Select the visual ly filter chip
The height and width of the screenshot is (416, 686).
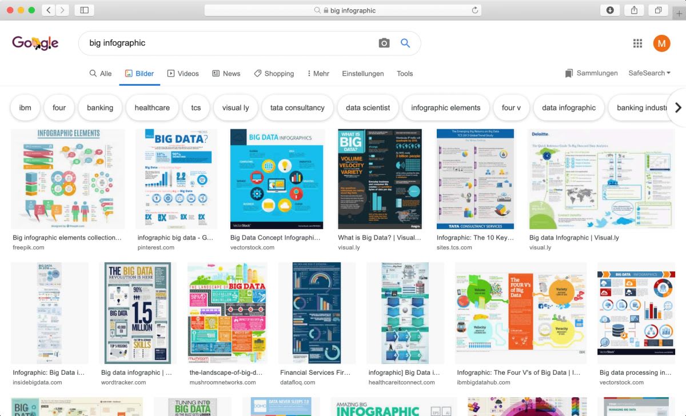[236, 107]
